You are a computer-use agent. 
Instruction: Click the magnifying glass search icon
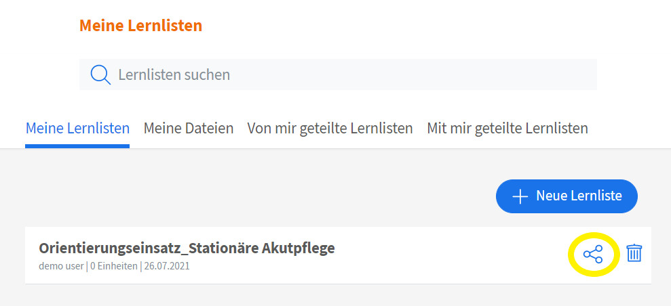pyautogui.click(x=100, y=74)
